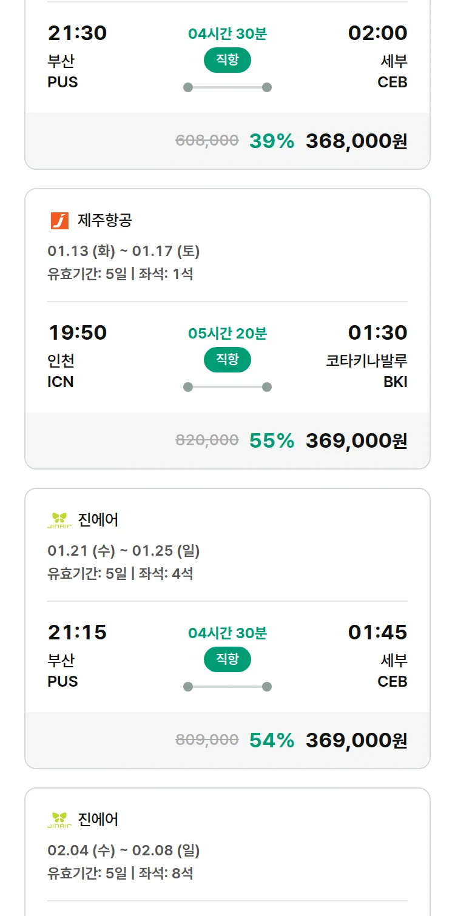Tap the 직항 badge on the 21:30 Busan flight
The width and height of the screenshot is (455, 916).
pyautogui.click(x=227, y=60)
